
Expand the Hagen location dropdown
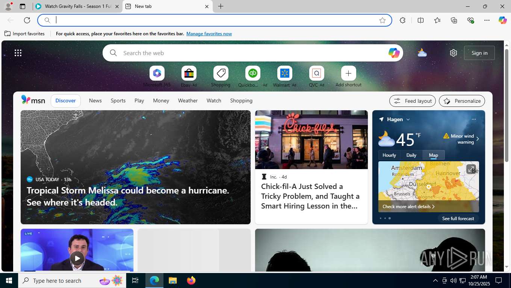[x=408, y=119]
